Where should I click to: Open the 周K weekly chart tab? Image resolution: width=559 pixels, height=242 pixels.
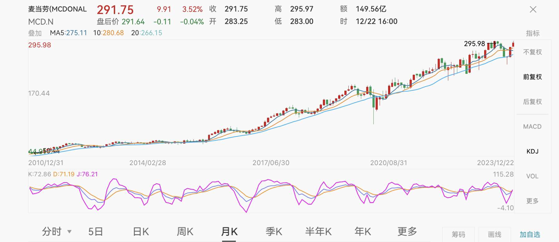(x=185, y=232)
